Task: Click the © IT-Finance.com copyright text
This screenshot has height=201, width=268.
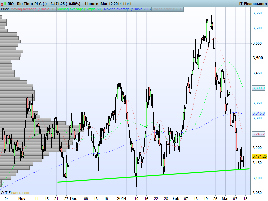Action: coord(15,193)
